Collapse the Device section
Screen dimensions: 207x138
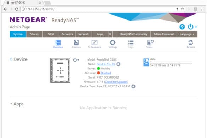point(11,59)
